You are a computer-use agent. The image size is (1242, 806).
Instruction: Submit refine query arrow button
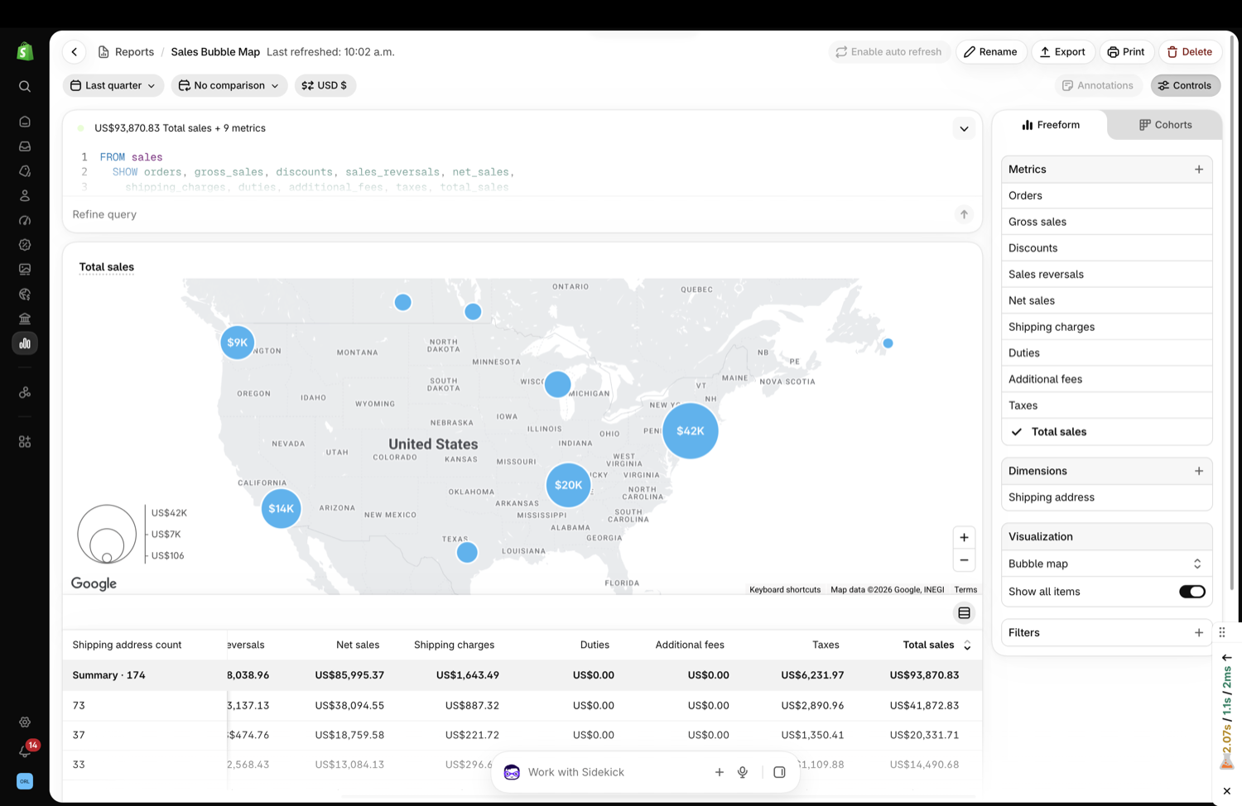[964, 214]
